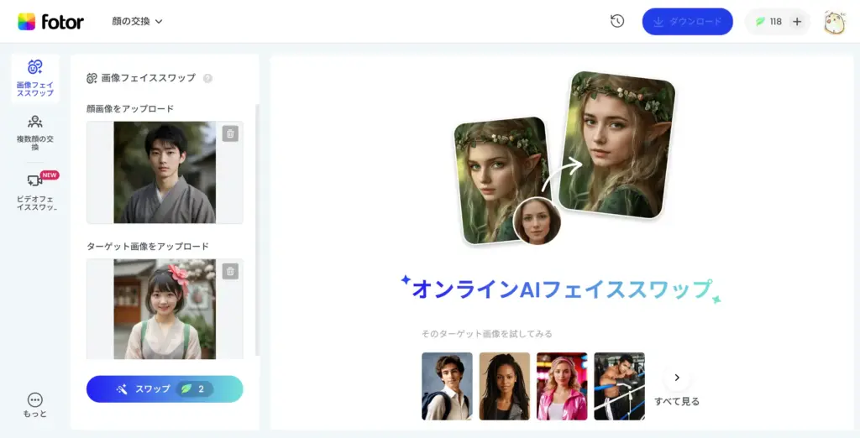Click the uploaded man face photo

165,172
